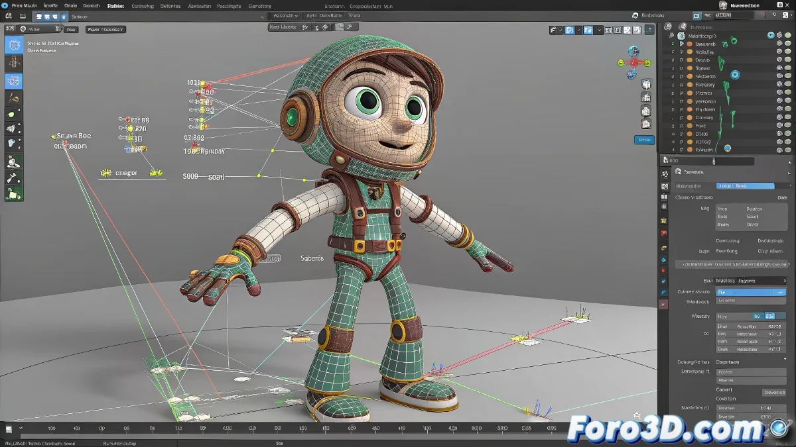
Task: Click the 'Plaer Flocesser' button in viewport header
Action: tap(105, 29)
